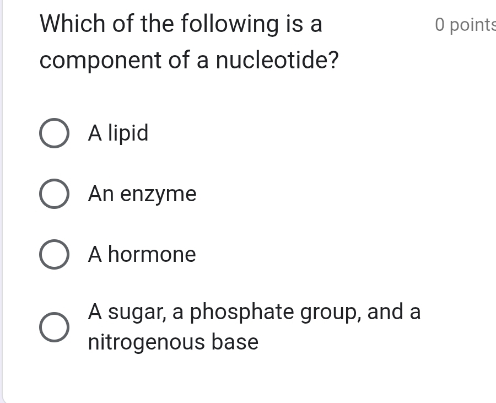The image size is (496, 403).
Task: Choose 'A lipid' by clicking its label
Action: coord(117,133)
